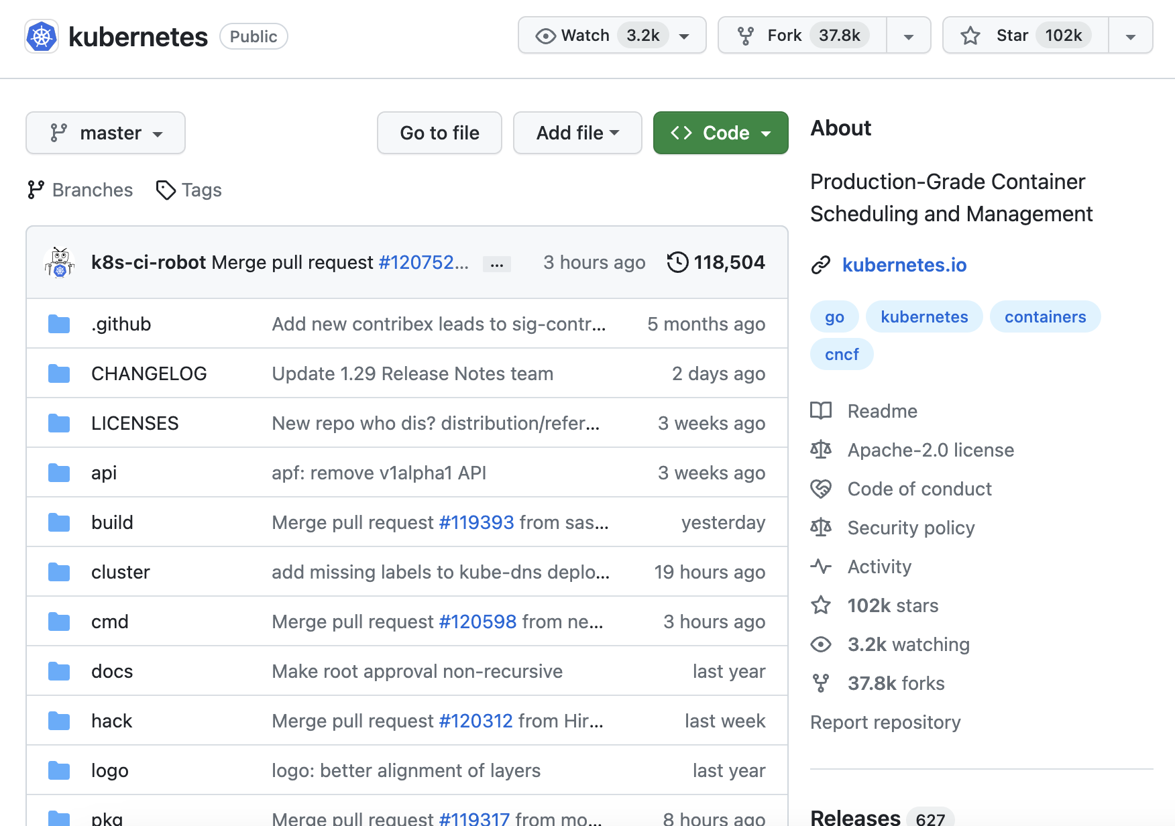1175x826 pixels.
Task: Fork the kubernetes repository
Action: point(803,35)
